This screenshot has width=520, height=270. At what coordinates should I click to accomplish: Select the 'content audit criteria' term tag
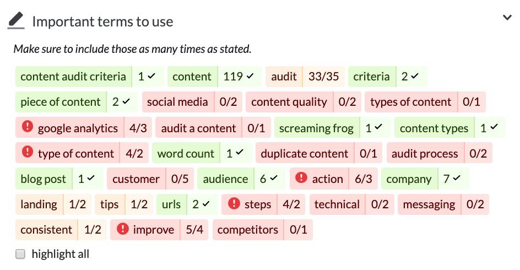tap(73, 77)
